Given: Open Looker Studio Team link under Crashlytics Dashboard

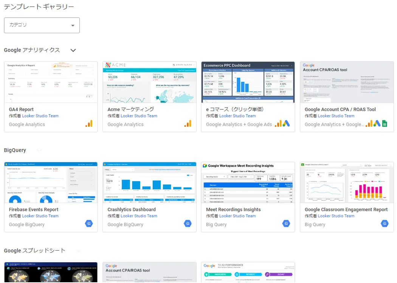Looking at the screenshot, I should 139,216.
